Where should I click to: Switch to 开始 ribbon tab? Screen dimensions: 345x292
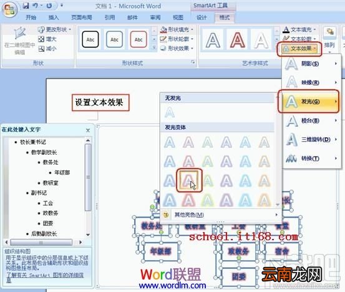31,17
